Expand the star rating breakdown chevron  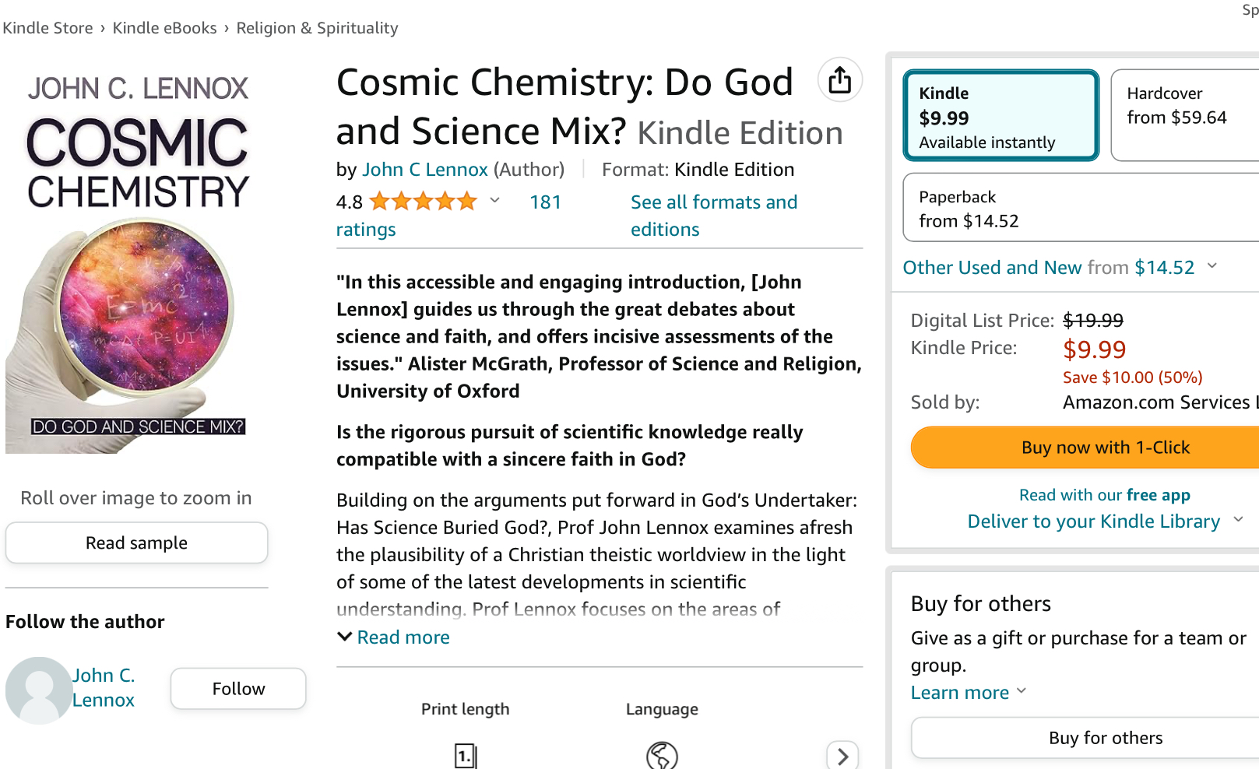pos(494,201)
